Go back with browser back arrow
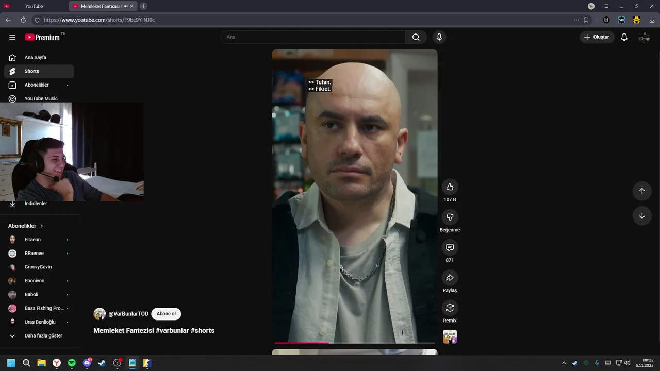Viewport: 660px width, 371px height. coord(8,20)
